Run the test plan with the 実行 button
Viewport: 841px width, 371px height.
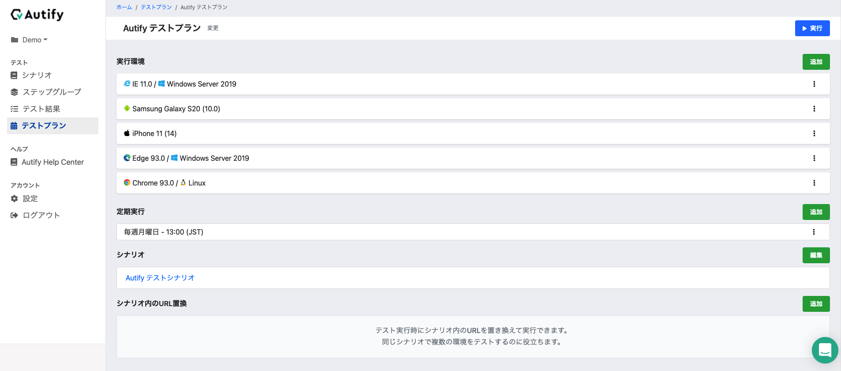point(812,28)
